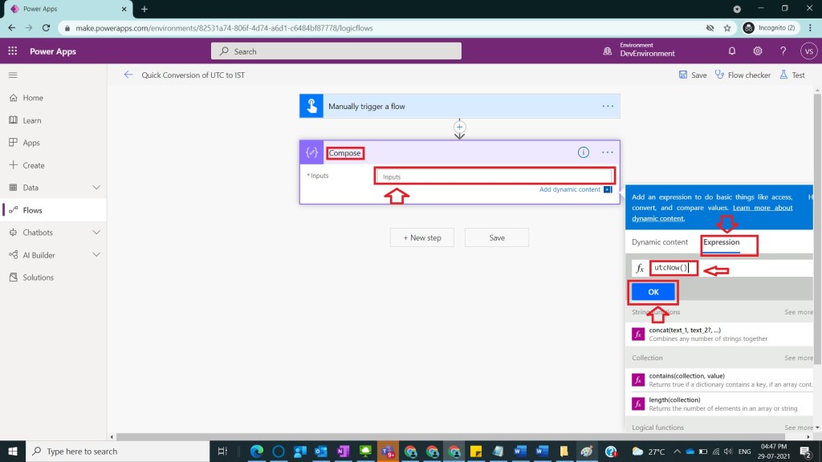Open the app launcher waffle icon
The height and width of the screenshot is (462, 822).
pyautogui.click(x=13, y=51)
